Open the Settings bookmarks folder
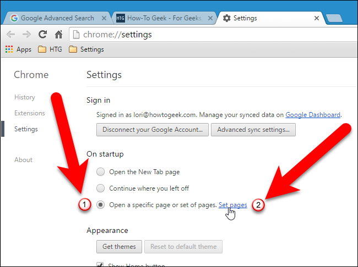This screenshot has height=267, width=358. pyautogui.click(x=86, y=49)
